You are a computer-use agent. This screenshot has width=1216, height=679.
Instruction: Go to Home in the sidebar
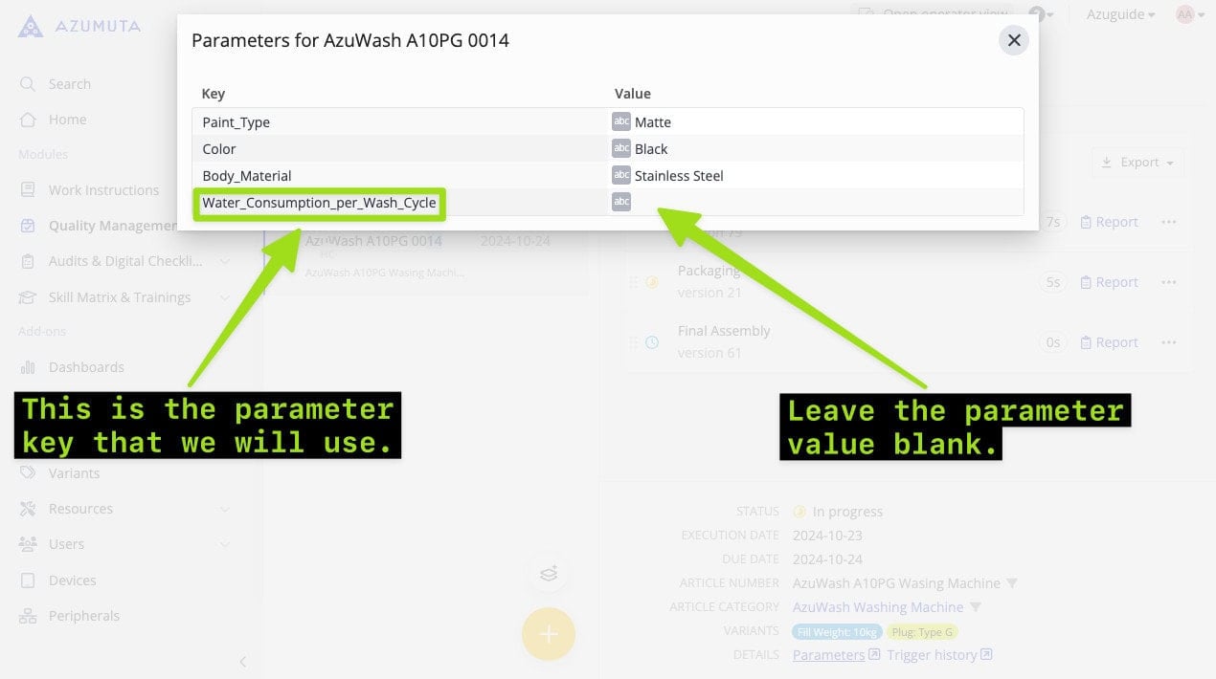coord(67,120)
